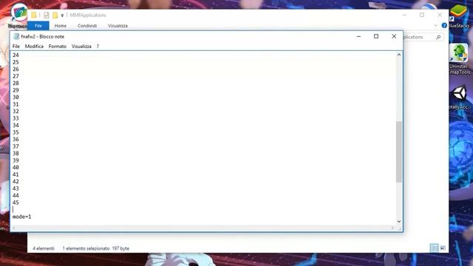Expand the Explorer ribbon chevron
Viewport: 473px width, 266px height.
[x=435, y=26]
